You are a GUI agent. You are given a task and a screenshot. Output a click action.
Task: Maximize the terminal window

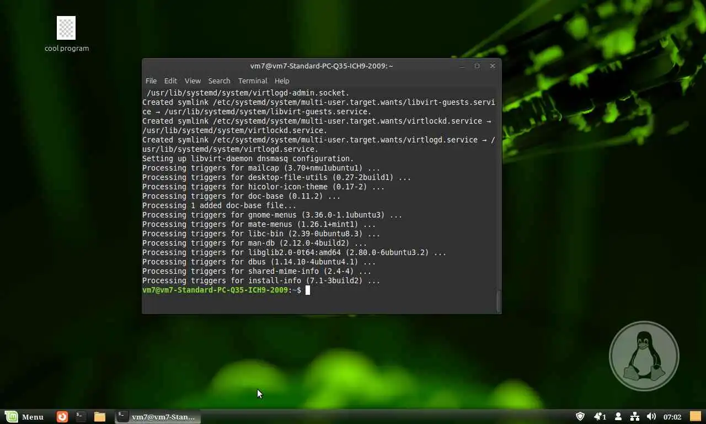point(477,66)
